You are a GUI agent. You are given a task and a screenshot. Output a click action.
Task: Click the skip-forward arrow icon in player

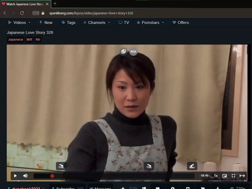[x=242, y=176]
